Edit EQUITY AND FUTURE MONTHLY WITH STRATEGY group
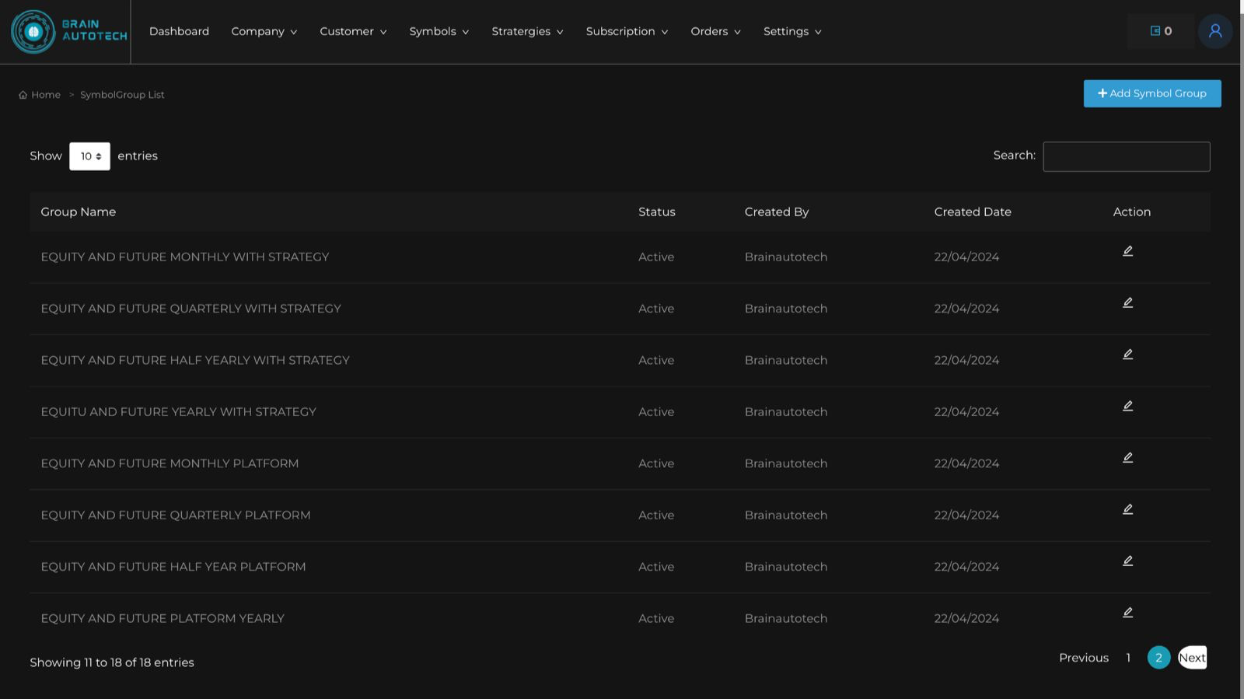 [x=1127, y=251]
